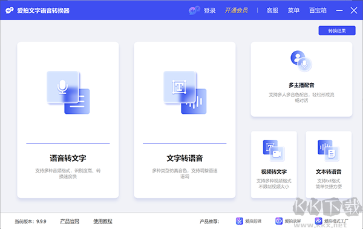
Task: Click the 当前版本: 9.9.9 version text
Action: 30,222
